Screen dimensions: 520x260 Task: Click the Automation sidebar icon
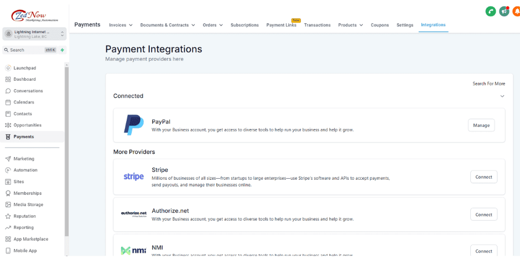(x=8, y=170)
